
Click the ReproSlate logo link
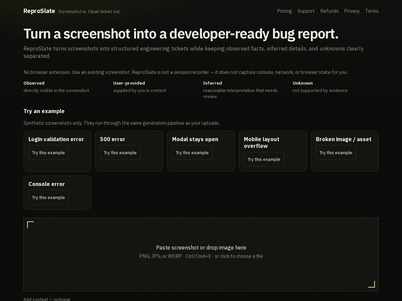pyautogui.click(x=39, y=11)
